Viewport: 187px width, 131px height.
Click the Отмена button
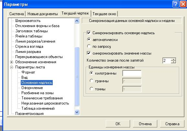point(145,124)
